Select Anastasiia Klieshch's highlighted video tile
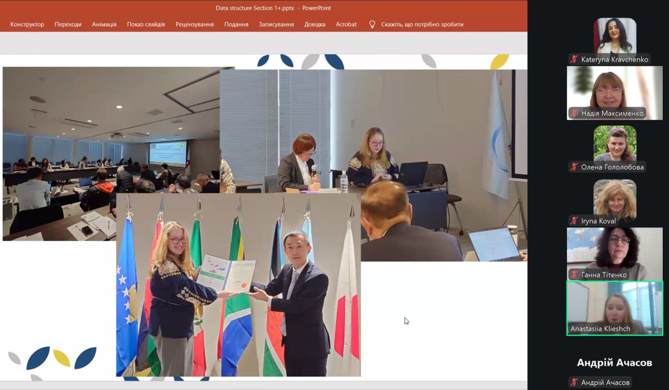Viewport: 669px width, 390px height. click(x=615, y=307)
